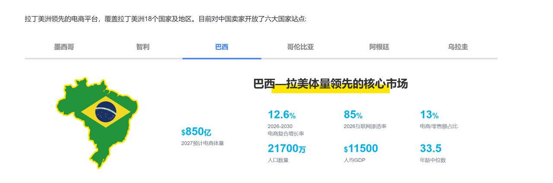Click the 电商/零售额占比 label

click(439, 126)
